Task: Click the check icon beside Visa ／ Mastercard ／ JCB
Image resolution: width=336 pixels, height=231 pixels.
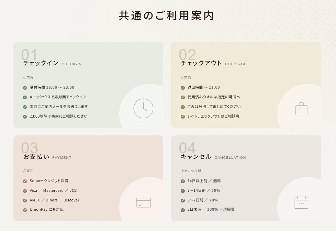Action: [25, 191]
